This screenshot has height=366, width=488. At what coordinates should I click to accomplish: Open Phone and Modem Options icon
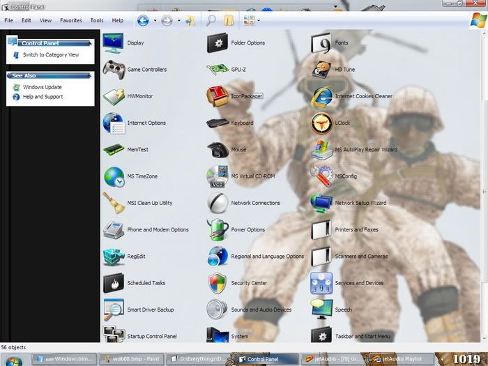pos(114,229)
